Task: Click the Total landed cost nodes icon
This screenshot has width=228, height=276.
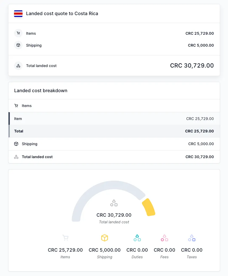Action: point(18,65)
